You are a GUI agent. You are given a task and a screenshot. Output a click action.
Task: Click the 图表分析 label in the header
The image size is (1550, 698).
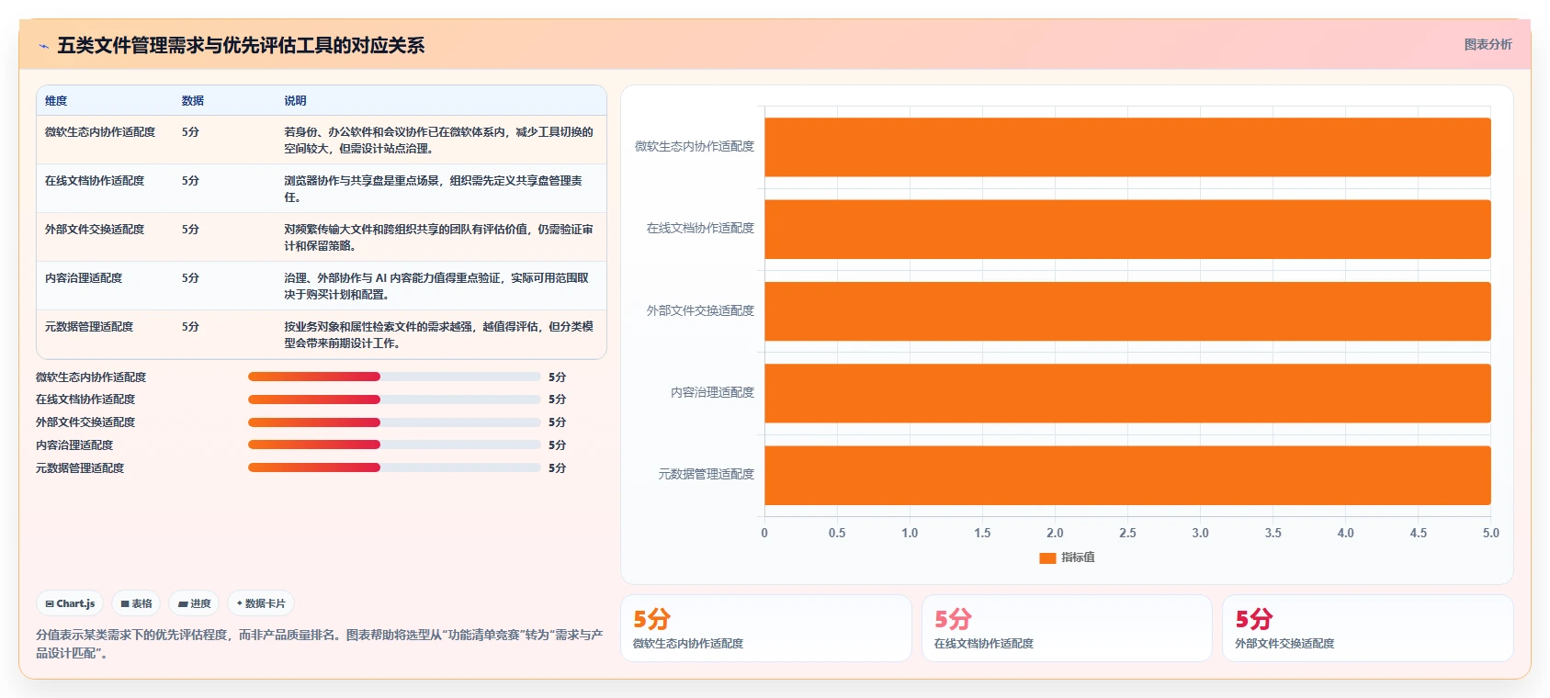[1488, 44]
